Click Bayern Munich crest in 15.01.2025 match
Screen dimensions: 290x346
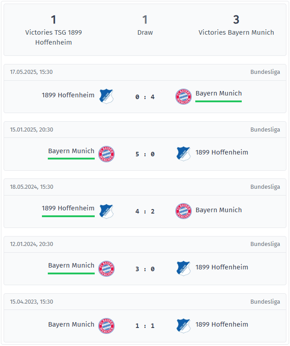[x=106, y=154]
